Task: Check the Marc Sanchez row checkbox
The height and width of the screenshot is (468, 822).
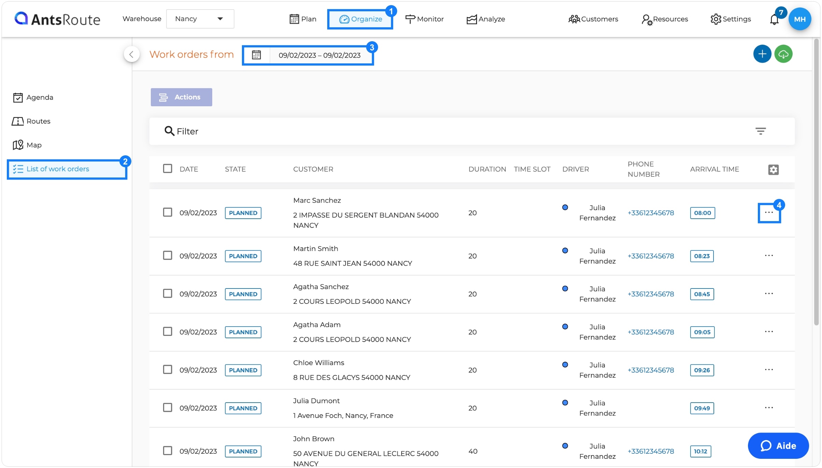Action: pyautogui.click(x=168, y=213)
